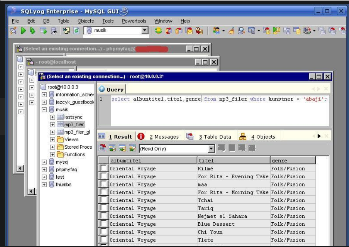Click the refresh object browser icon
Viewport: 349px width, 247px height.
[77, 30]
